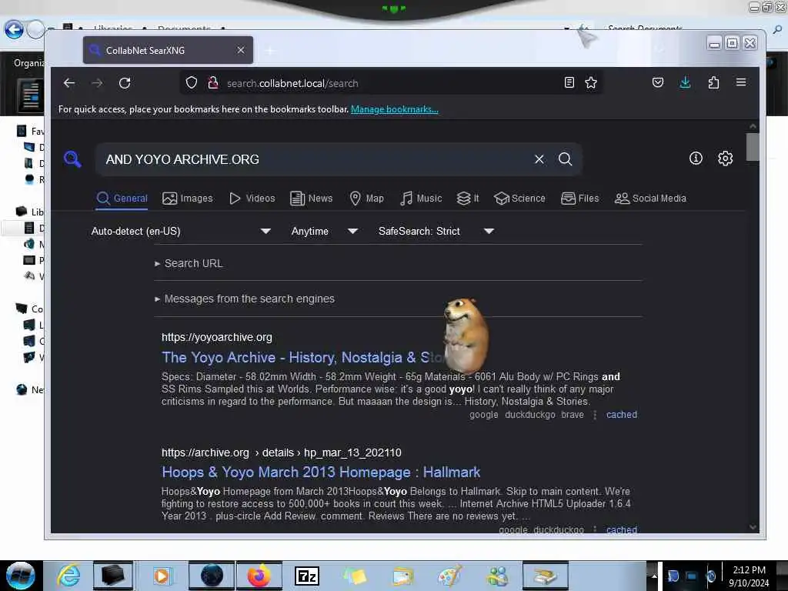This screenshot has width=788, height=591.
Task: Open the SearXNG about info icon
Action: (x=696, y=159)
